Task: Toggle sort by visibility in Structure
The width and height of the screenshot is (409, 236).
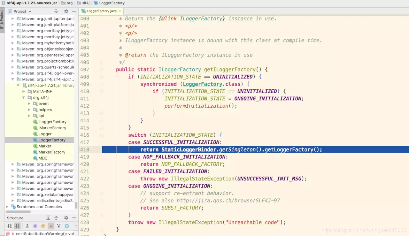Action: point(10,226)
